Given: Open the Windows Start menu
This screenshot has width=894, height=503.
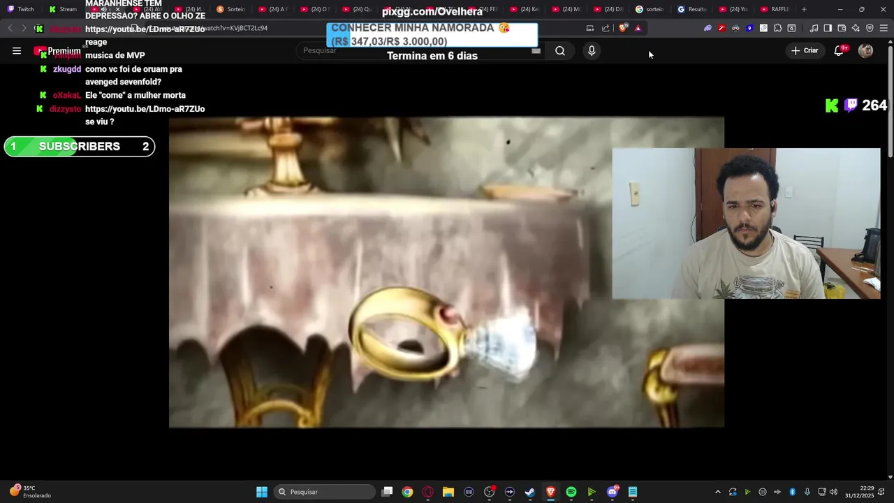Looking at the screenshot, I should pos(262,492).
